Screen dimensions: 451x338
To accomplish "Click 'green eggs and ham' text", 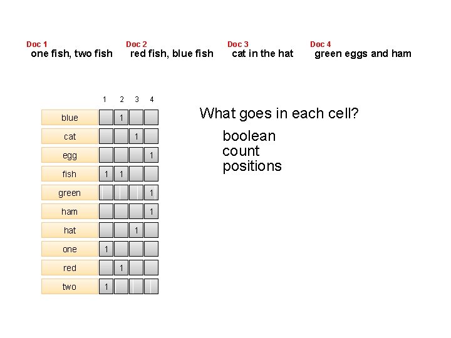I will 363,53.
